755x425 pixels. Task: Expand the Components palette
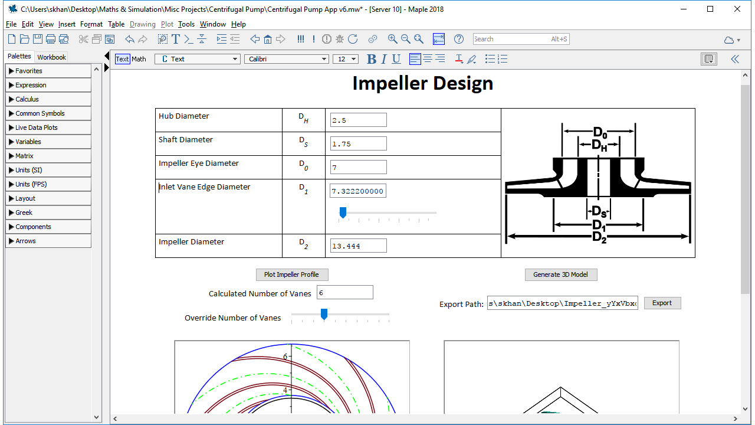point(48,227)
